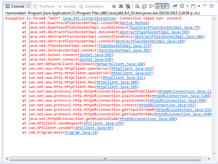This screenshot has height=164, width=218.
Task: Clear the console output
Action: [137, 6]
